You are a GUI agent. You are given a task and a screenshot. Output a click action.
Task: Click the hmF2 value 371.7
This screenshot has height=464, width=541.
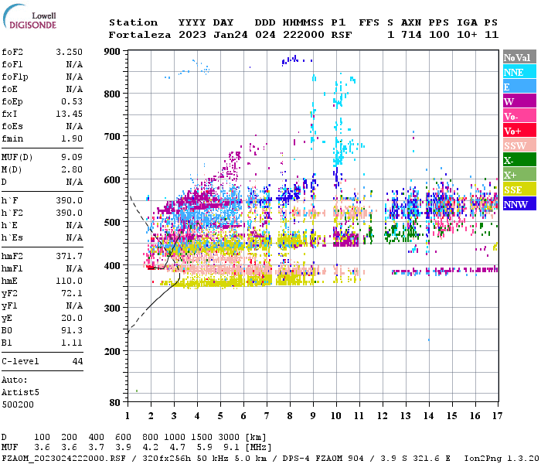coord(69,257)
